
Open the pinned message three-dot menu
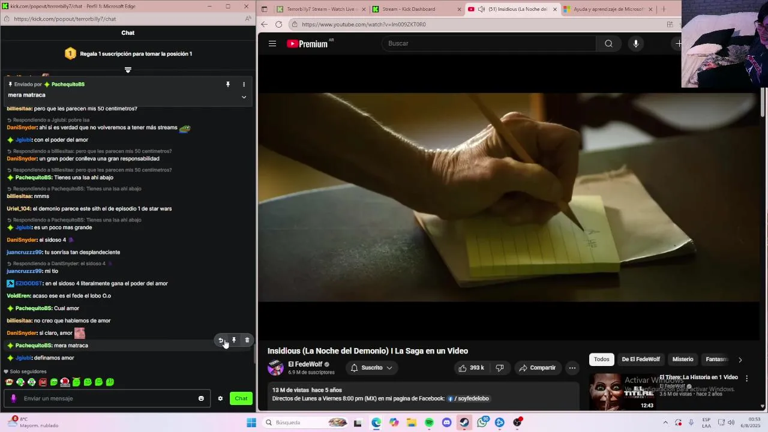coord(244,85)
